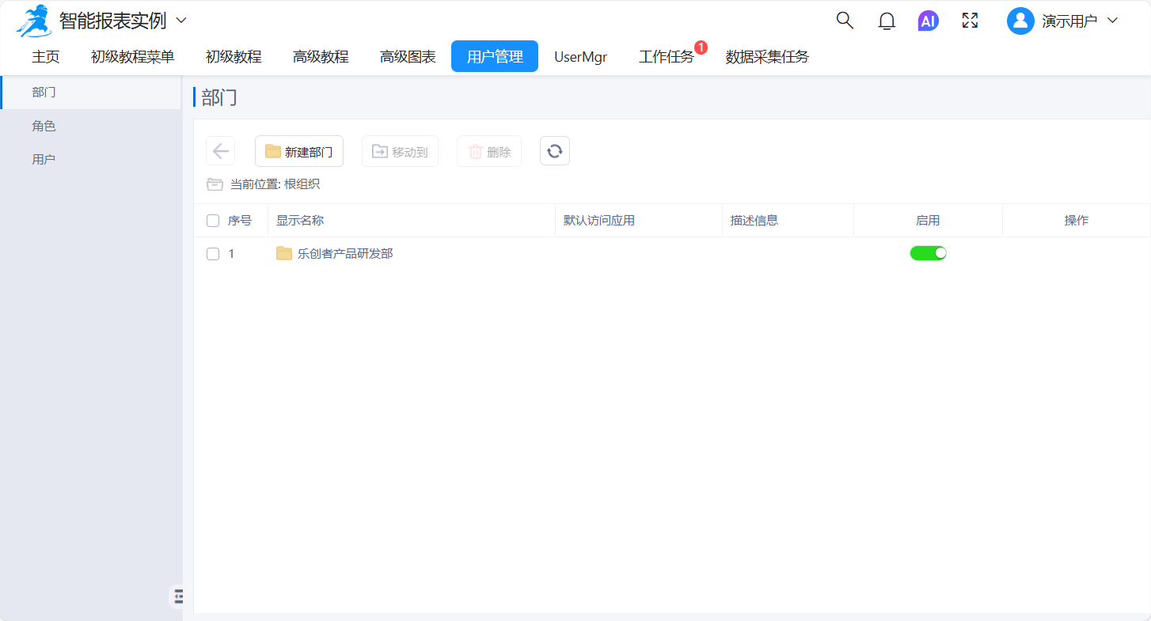
Task: Toggle fullscreen mode icon
Action: pos(970,21)
